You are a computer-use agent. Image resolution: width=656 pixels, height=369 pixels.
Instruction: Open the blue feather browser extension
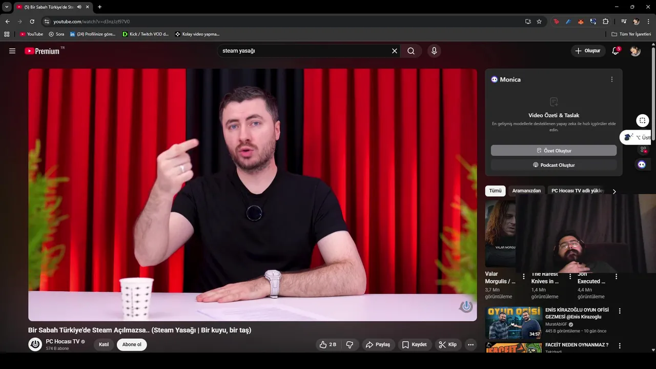(568, 22)
